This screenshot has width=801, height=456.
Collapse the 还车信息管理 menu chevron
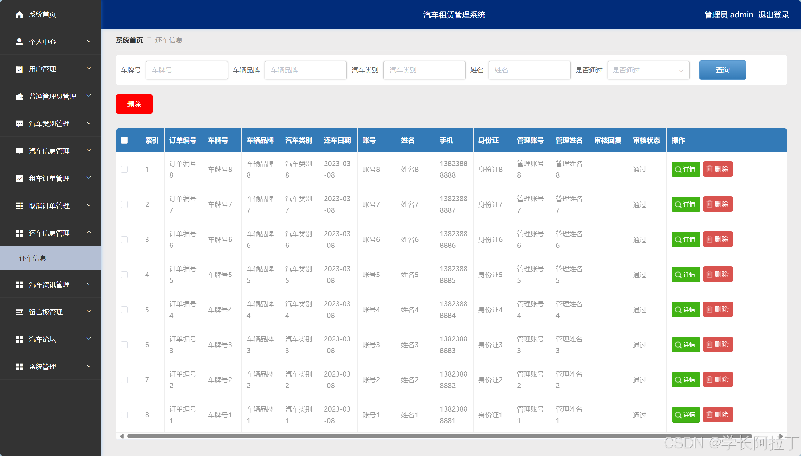[x=89, y=232]
